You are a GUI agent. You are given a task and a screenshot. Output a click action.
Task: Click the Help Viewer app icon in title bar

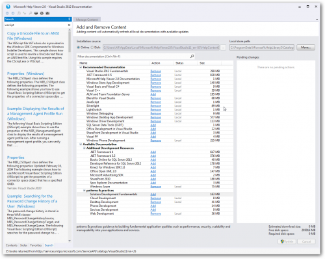(8, 7)
